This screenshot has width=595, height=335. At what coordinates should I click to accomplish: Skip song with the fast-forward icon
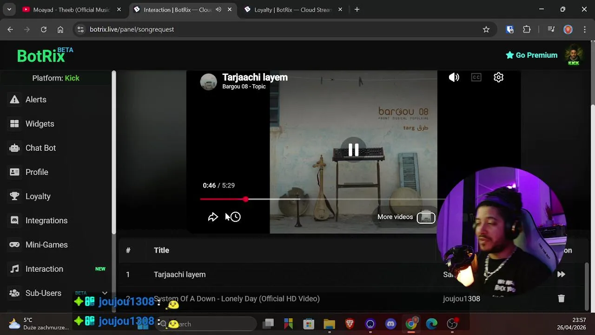pyautogui.click(x=561, y=275)
